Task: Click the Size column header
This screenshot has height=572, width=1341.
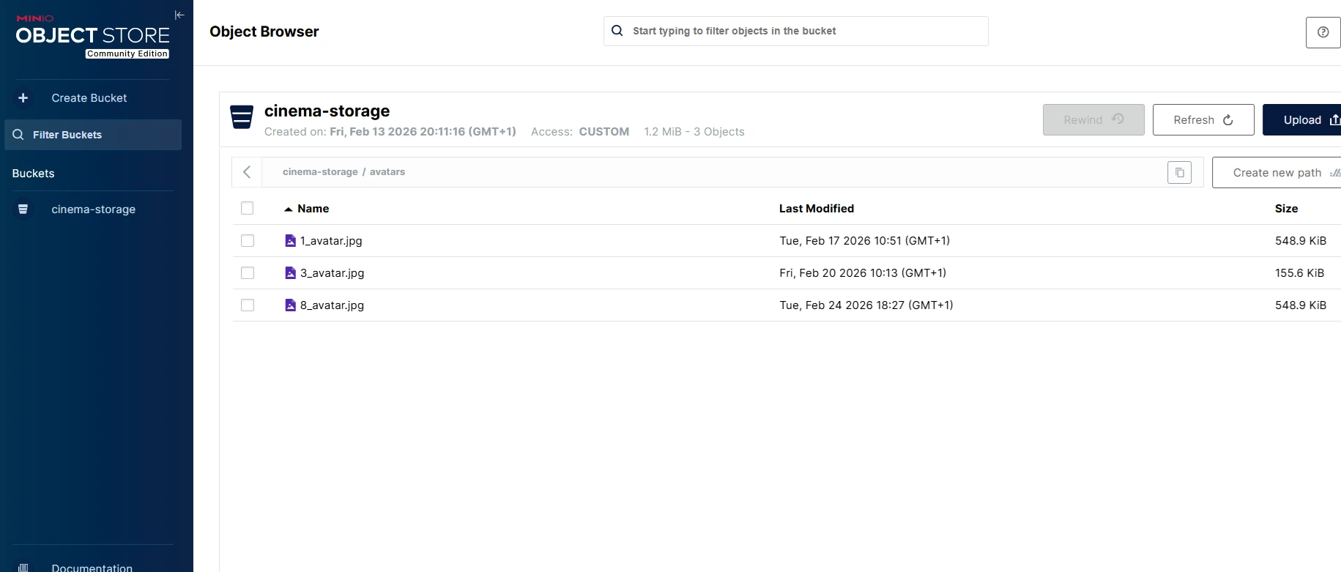Action: 1286,209
